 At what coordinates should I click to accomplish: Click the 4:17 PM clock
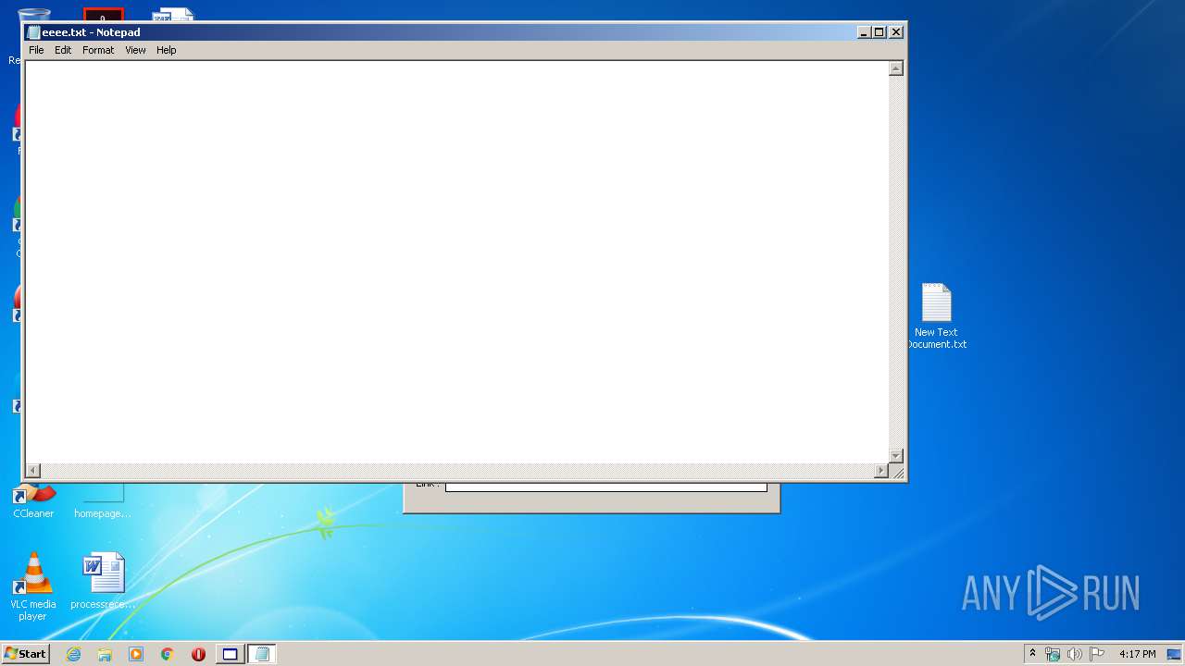tap(1137, 654)
